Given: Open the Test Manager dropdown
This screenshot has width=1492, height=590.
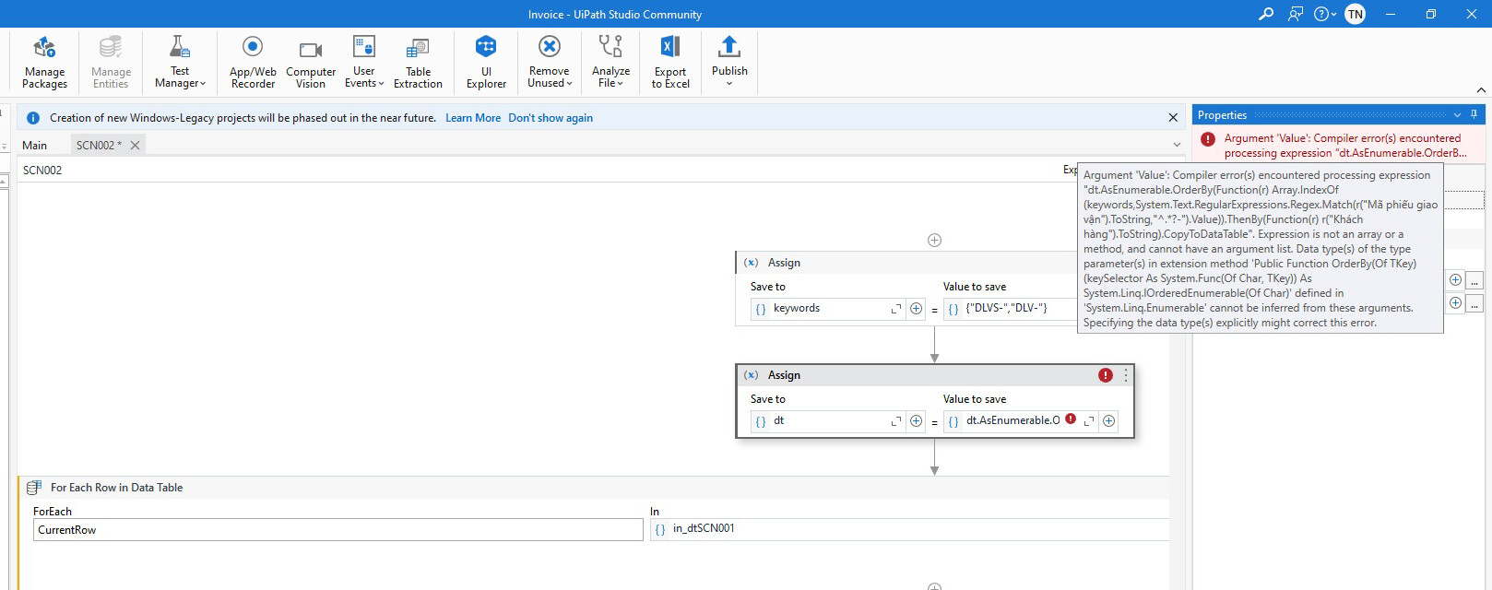Looking at the screenshot, I should tap(180, 63).
